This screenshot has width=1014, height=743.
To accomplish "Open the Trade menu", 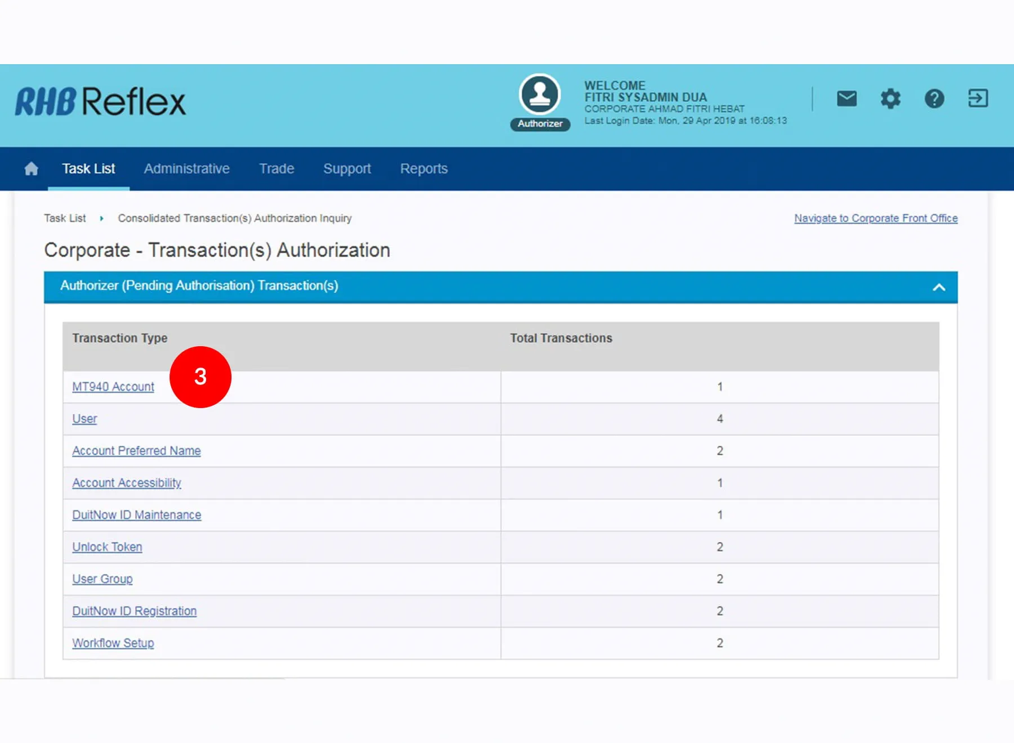I will point(277,169).
